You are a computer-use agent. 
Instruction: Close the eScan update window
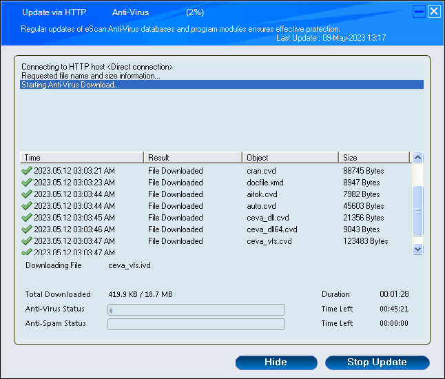pos(434,12)
